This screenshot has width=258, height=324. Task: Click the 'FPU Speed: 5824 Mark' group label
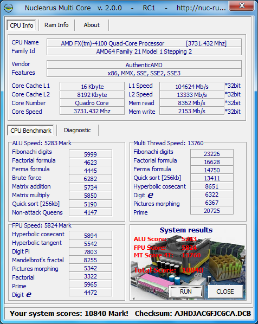(42, 225)
